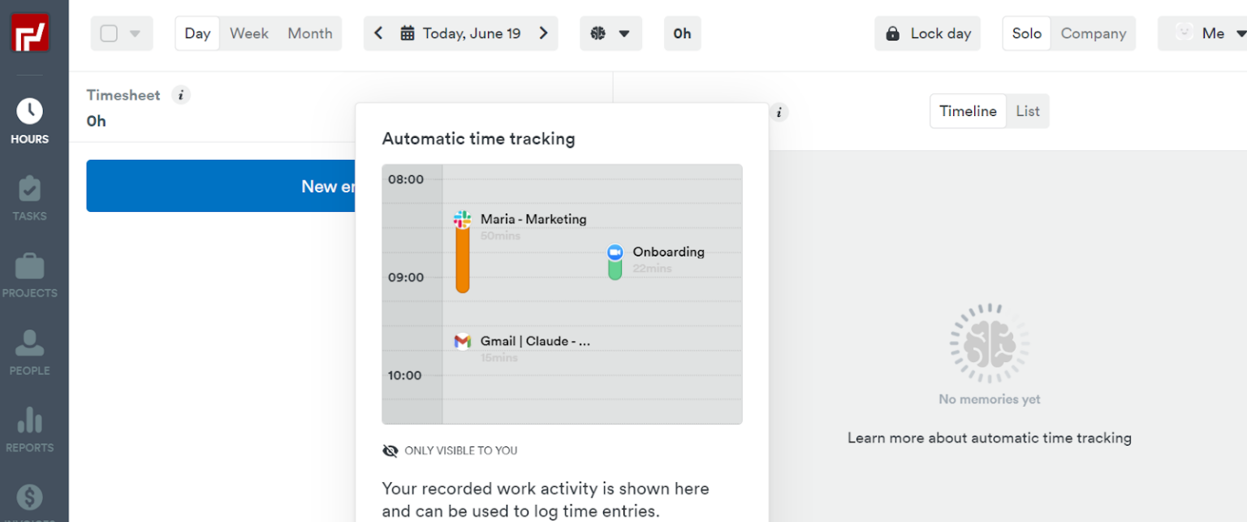This screenshot has width=1247, height=522.
Task: Switch tracking view to Company
Action: (x=1094, y=33)
